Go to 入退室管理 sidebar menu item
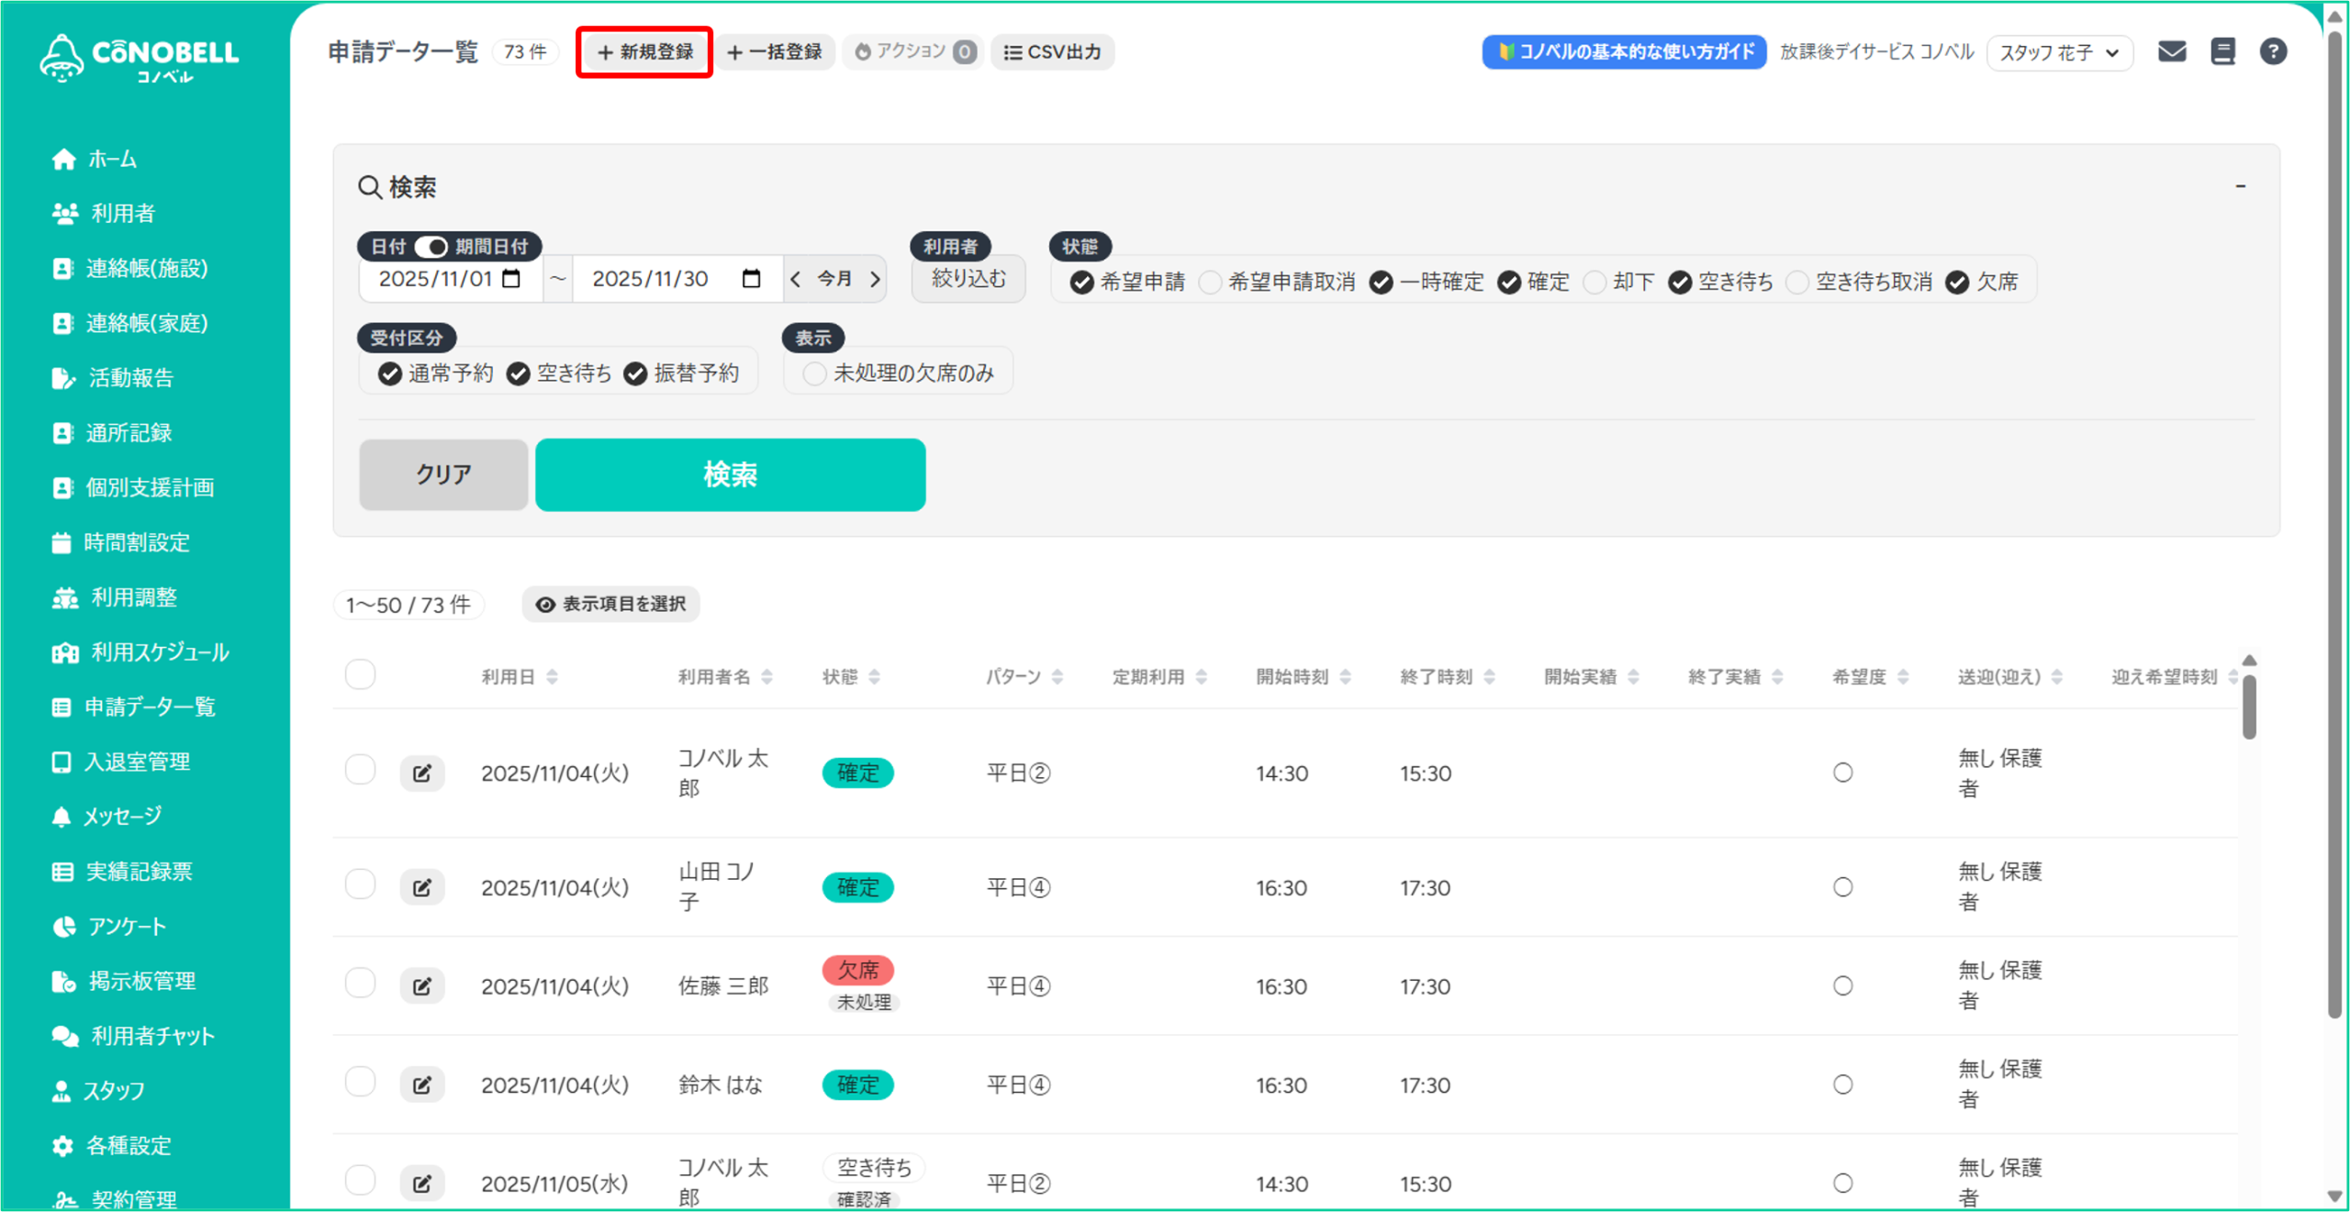2350x1212 pixels. [x=137, y=762]
